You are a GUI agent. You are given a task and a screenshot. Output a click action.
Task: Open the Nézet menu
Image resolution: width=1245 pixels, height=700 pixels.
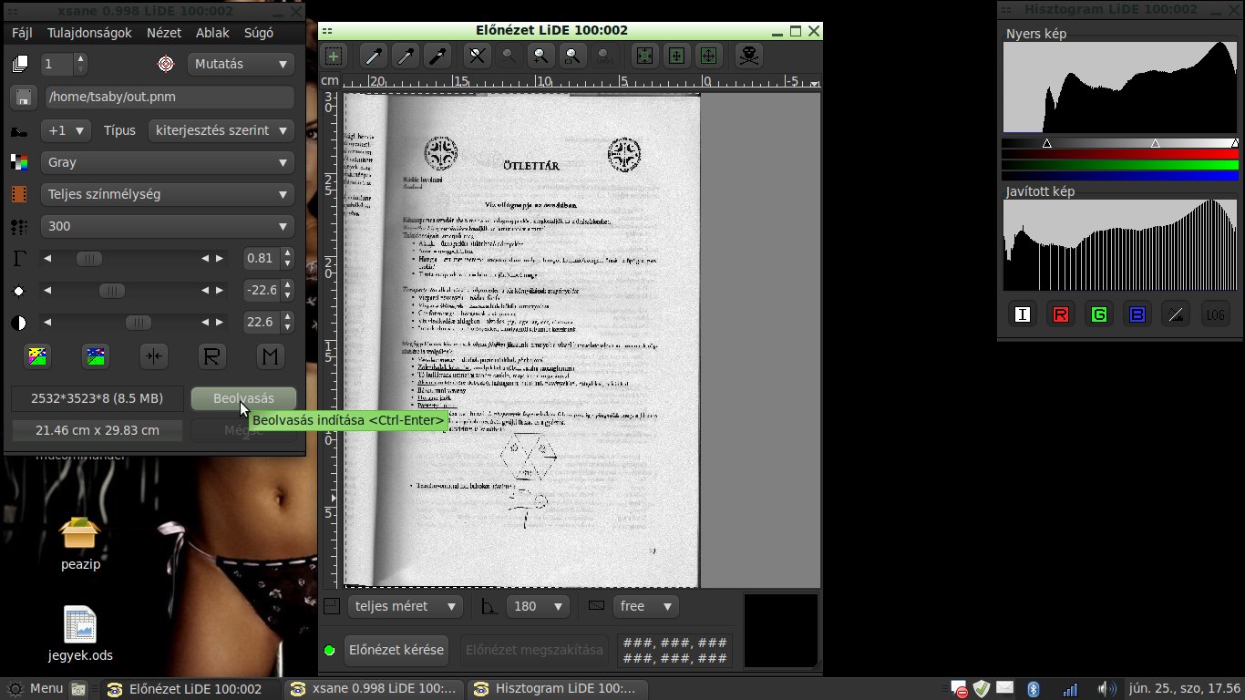(x=164, y=33)
